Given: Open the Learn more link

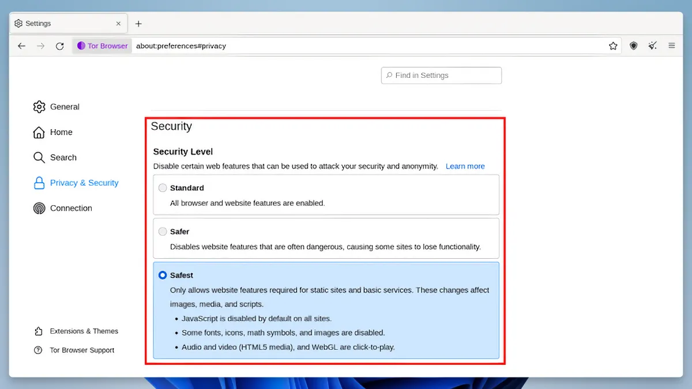Looking at the screenshot, I should 465,166.
